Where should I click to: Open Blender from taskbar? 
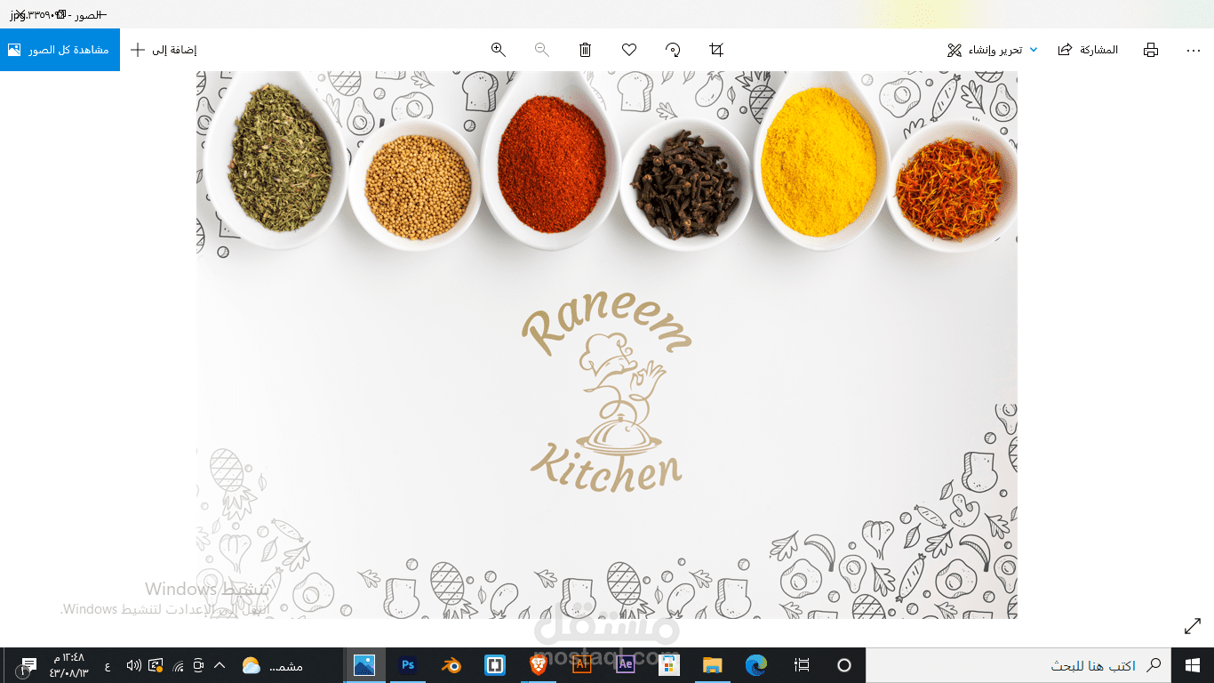pos(451,665)
